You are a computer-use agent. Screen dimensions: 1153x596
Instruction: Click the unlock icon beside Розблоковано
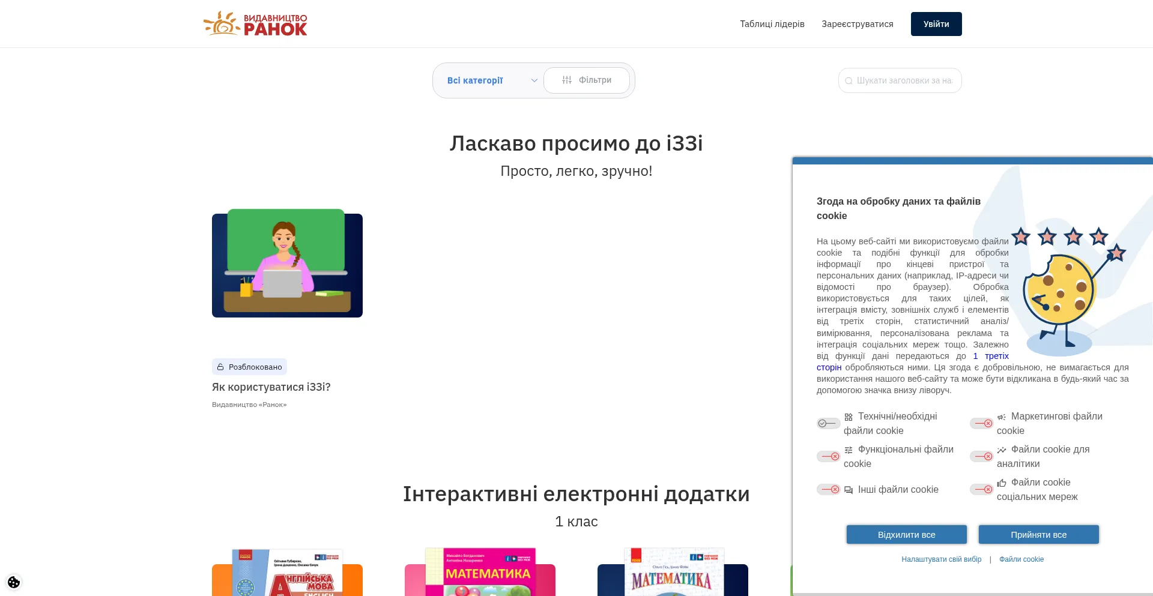tap(220, 367)
